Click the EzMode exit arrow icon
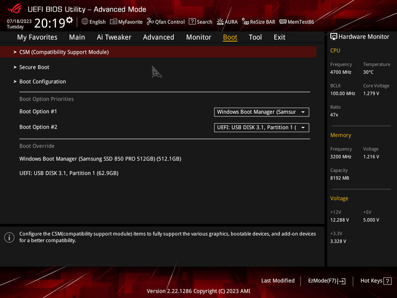This screenshot has width=397, height=298. tap(342, 281)
